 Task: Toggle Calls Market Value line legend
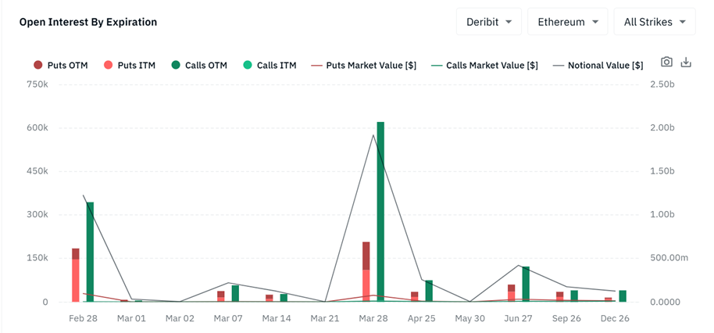(484, 66)
